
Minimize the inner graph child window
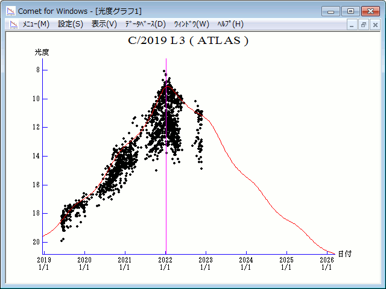point(352,25)
